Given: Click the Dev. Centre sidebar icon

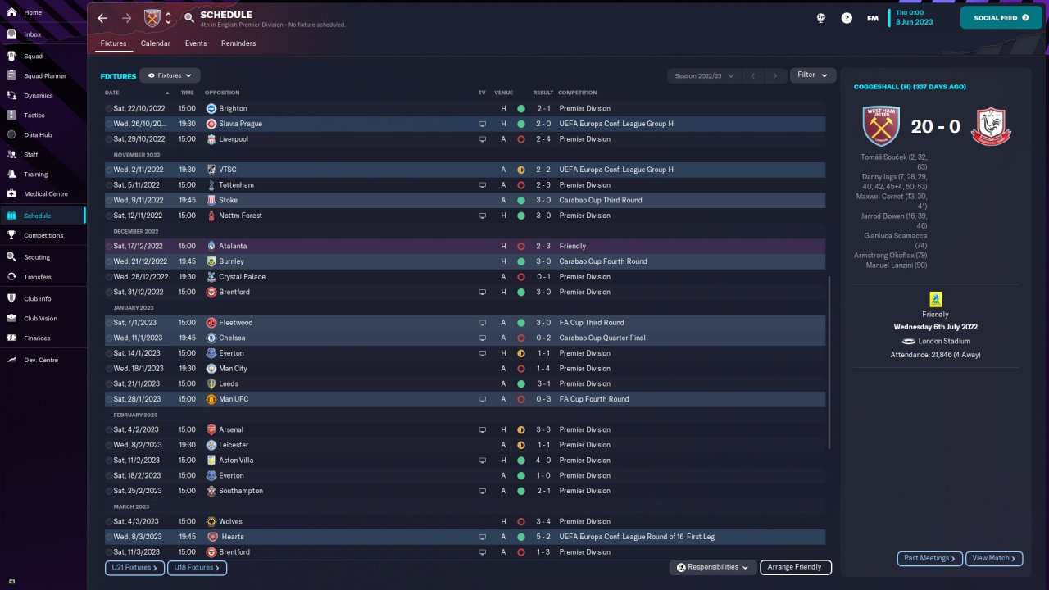Looking at the screenshot, I should pyautogui.click(x=11, y=361).
